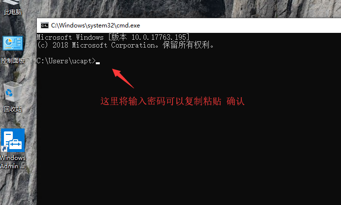
Task: Click the "Microsoft Windows" text in console
Action: point(70,37)
